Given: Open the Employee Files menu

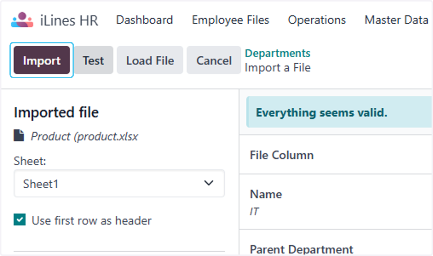Looking at the screenshot, I should pyautogui.click(x=231, y=20).
